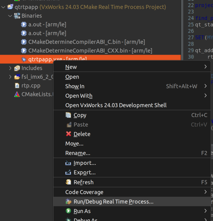The image size is (213, 221).
Task: Click editor line number 29
Action: tap(191, 50)
